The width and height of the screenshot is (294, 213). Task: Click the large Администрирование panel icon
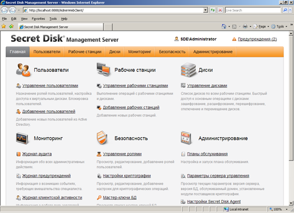(x=186, y=138)
